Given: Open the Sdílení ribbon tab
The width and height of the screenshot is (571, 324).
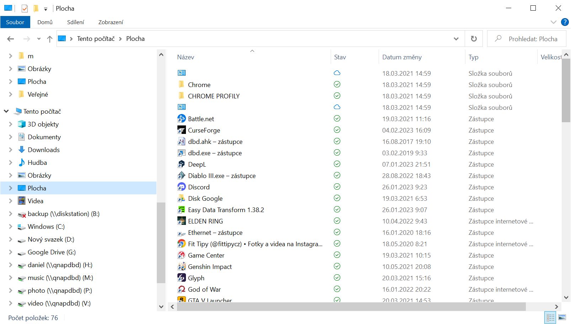Looking at the screenshot, I should (x=75, y=22).
